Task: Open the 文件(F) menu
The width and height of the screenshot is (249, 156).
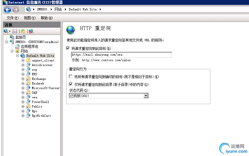Action: [13, 18]
